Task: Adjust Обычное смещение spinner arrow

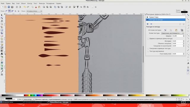Action: 183,43
